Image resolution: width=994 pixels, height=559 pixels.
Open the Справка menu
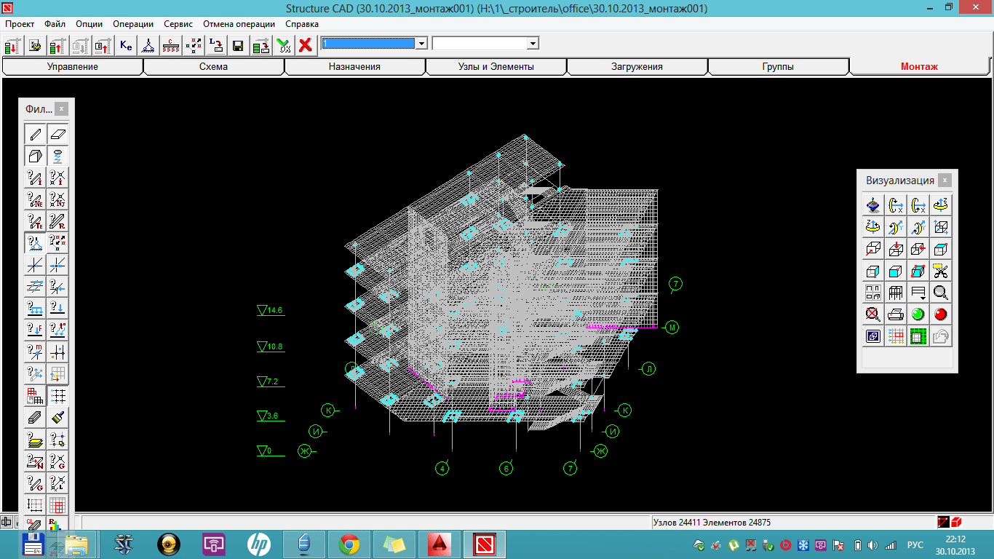302,24
